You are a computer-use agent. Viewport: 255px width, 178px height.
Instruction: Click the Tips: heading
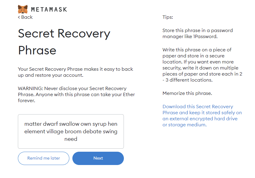[x=168, y=17]
